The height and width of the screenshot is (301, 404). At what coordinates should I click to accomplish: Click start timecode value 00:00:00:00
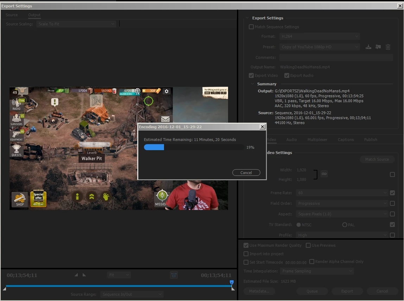tap(296, 263)
